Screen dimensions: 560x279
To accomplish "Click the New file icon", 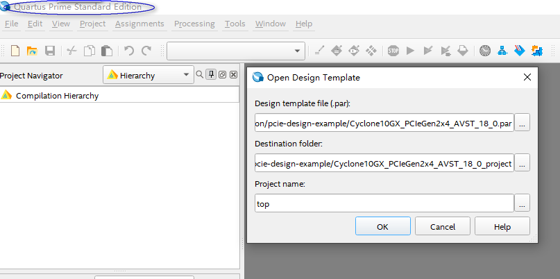I will (x=15, y=51).
